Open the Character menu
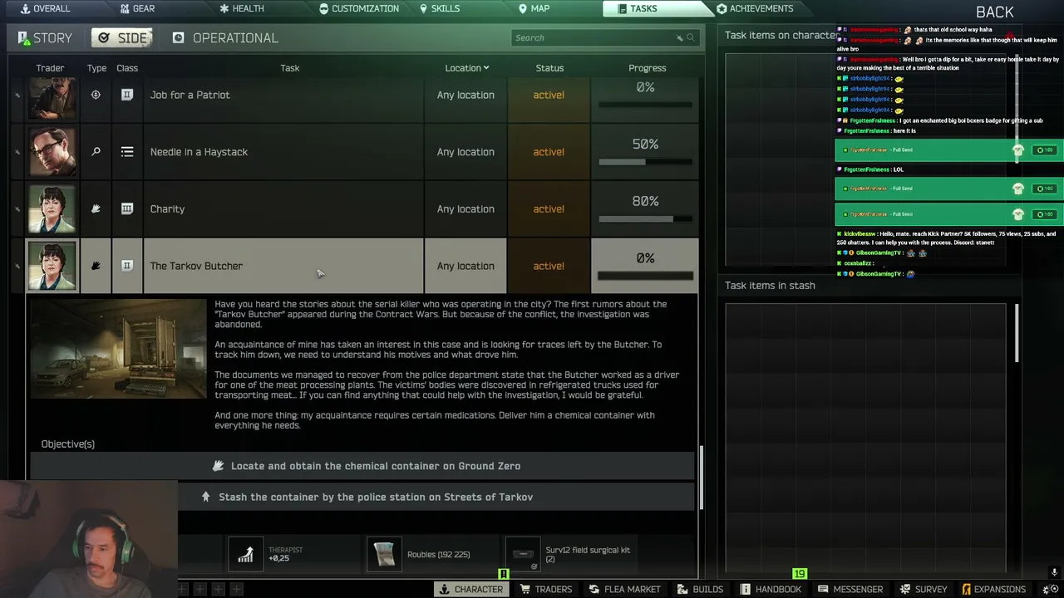Viewport: 1064px width, 598px height. (x=471, y=589)
